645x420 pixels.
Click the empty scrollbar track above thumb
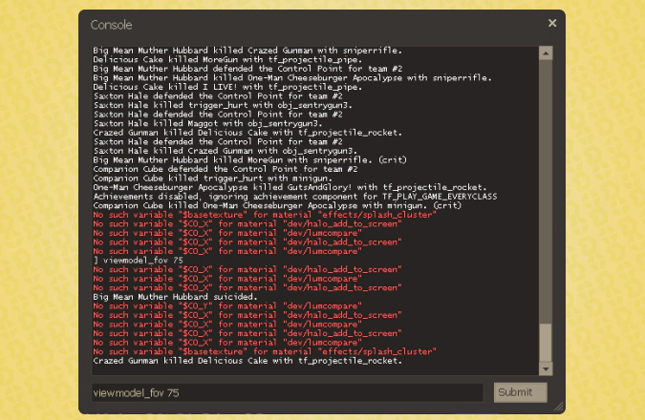click(x=546, y=191)
